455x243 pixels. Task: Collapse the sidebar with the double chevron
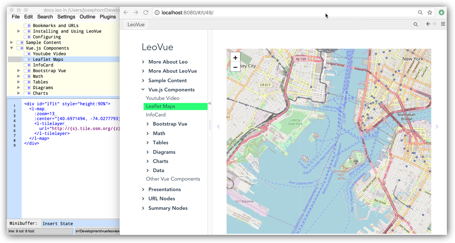[x=210, y=104]
